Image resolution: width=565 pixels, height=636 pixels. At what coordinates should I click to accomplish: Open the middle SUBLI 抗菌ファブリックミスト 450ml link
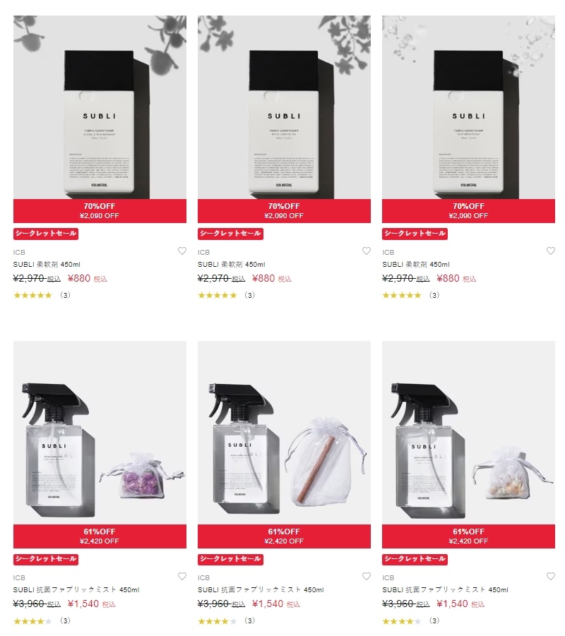(261, 589)
